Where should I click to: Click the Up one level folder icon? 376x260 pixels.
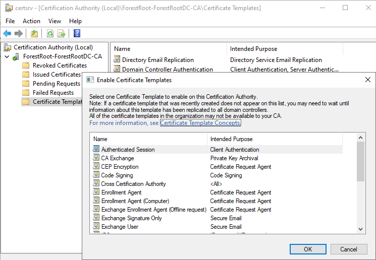tap(34, 34)
